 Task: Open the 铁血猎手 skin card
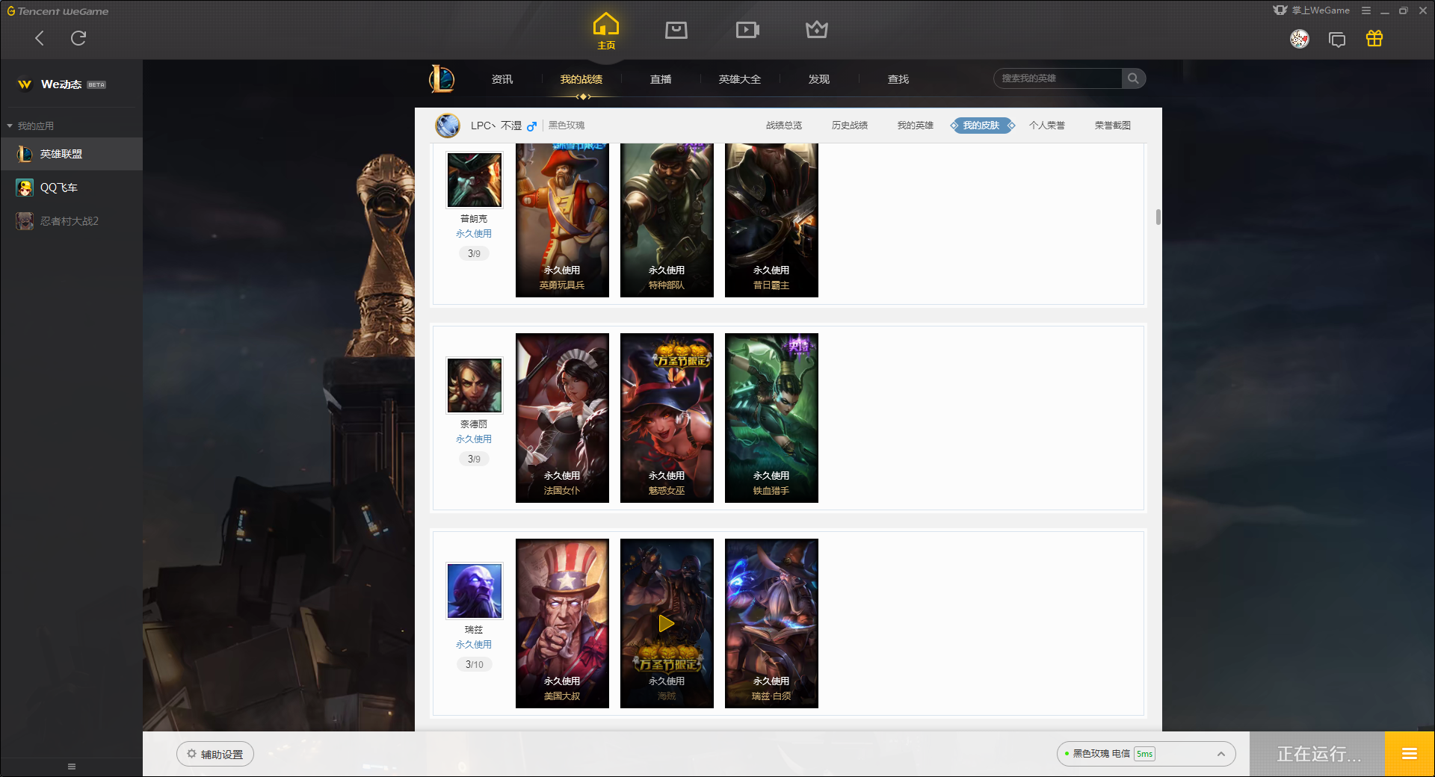point(771,418)
